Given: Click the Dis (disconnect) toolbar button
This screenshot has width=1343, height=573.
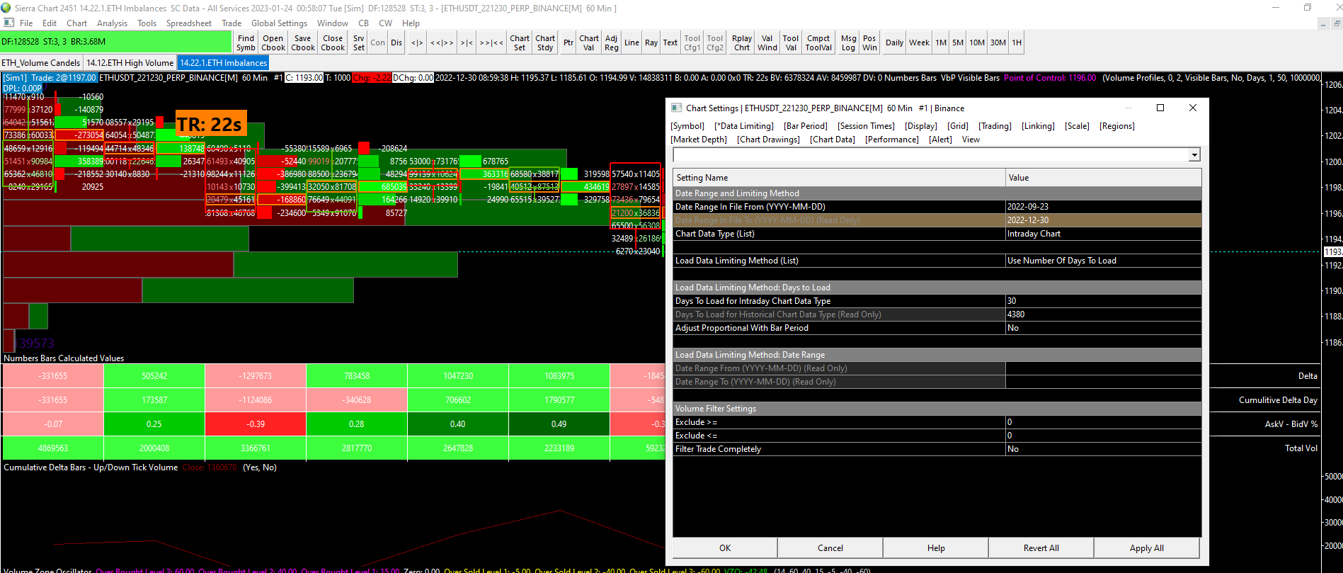Looking at the screenshot, I should pos(396,42).
